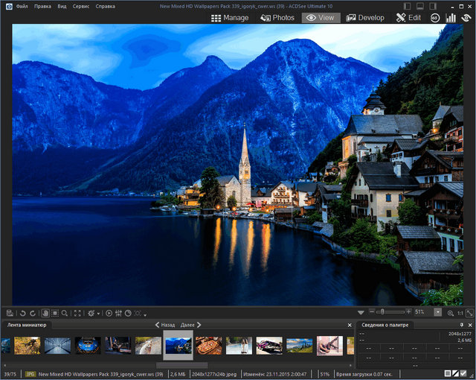Pick the Zoom magnifier tool
This screenshot has height=380, width=476.
click(65, 314)
